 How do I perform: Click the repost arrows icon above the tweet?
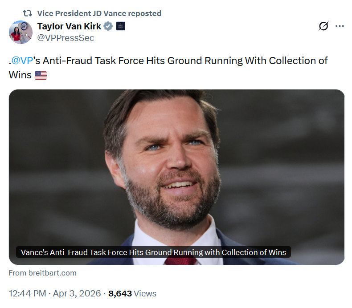(x=28, y=13)
